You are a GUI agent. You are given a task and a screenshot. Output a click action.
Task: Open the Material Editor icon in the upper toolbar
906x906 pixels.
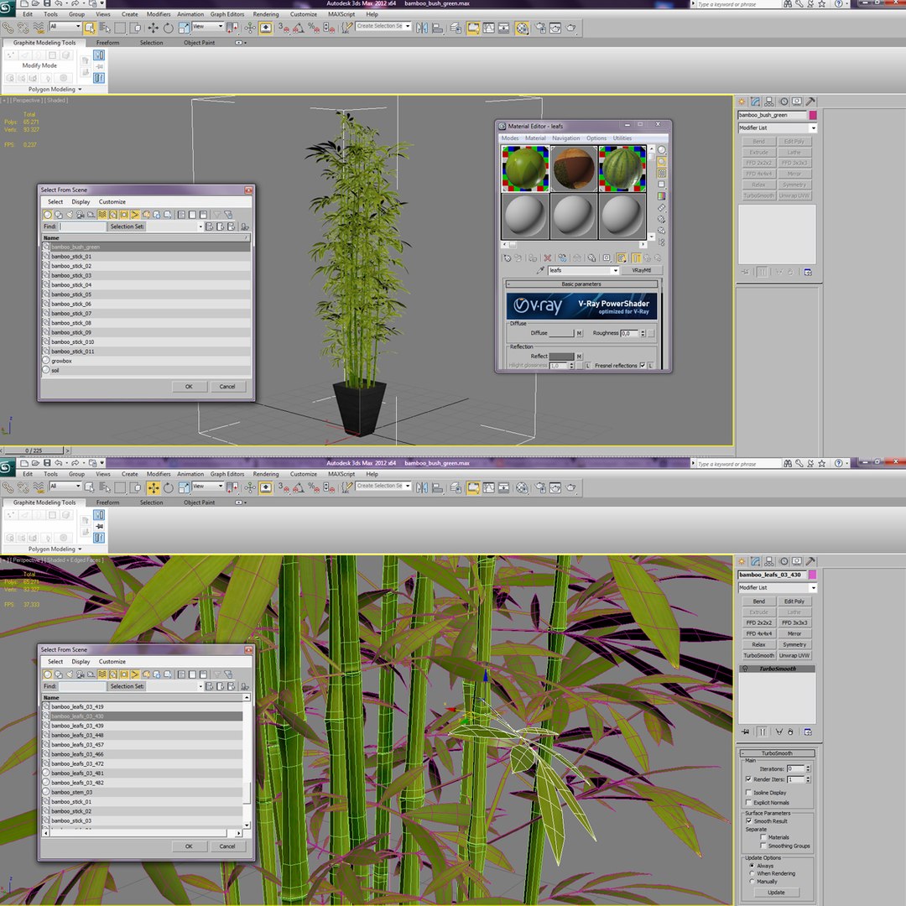[x=522, y=28]
